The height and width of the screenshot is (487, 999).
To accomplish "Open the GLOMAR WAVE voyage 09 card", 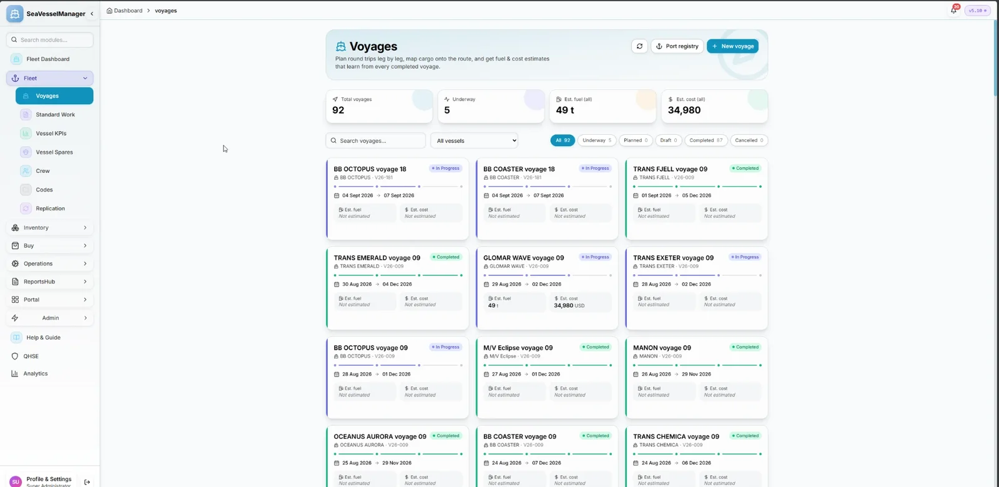I will (547, 288).
